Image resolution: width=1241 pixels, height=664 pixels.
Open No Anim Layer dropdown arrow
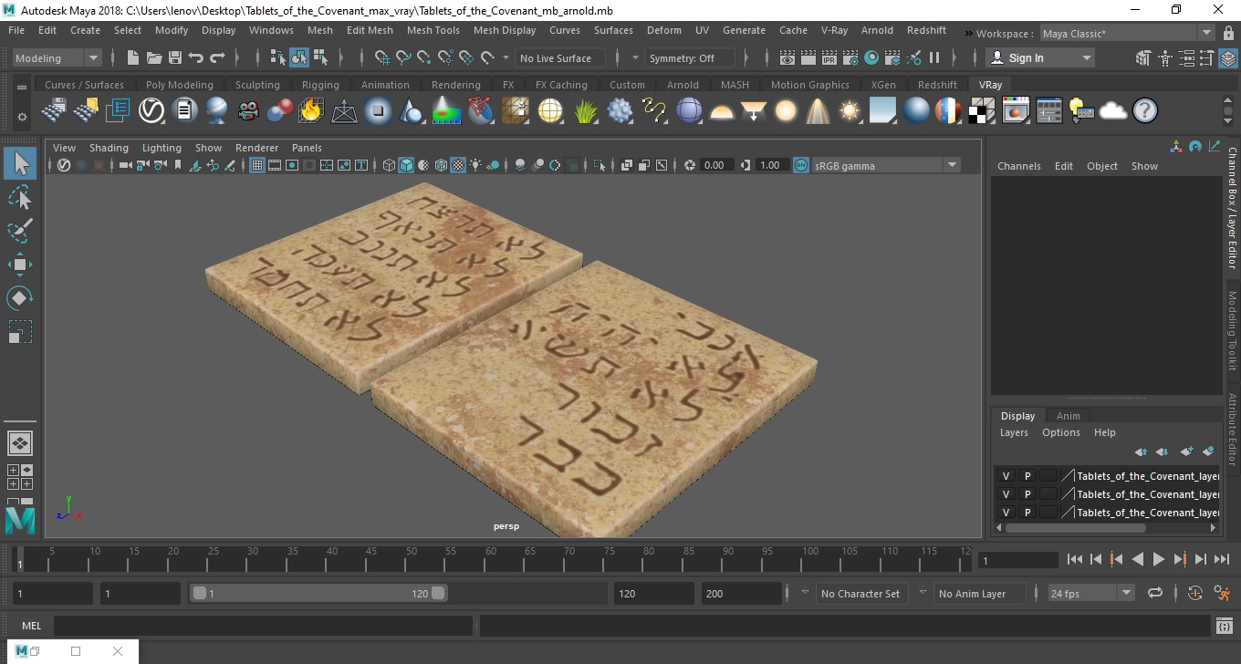point(923,593)
